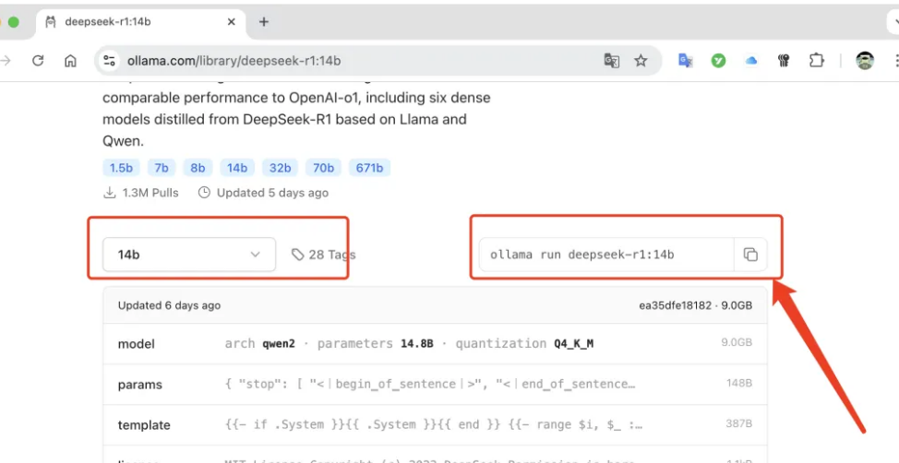Click the ollama run deepseek-r1:14b command field
Viewport: 899px width, 463px height.
point(606,255)
